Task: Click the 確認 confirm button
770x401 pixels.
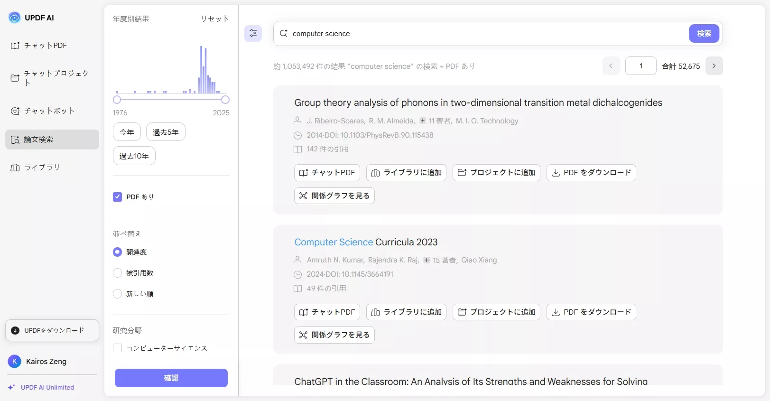Action: (x=171, y=378)
